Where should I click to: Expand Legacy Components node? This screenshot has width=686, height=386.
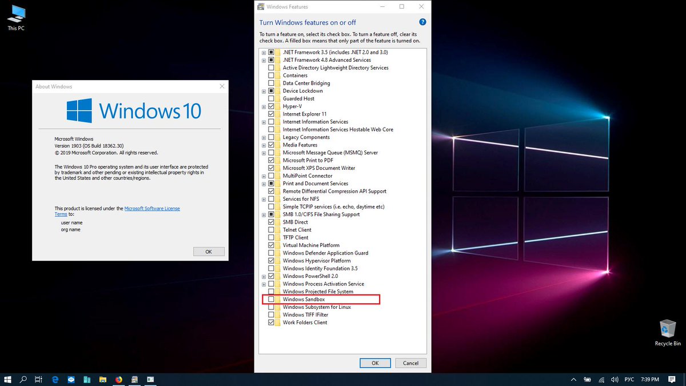click(264, 137)
